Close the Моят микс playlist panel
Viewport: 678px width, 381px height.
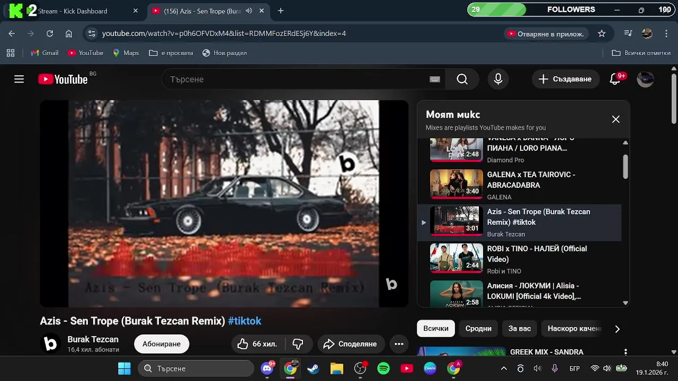tap(615, 120)
